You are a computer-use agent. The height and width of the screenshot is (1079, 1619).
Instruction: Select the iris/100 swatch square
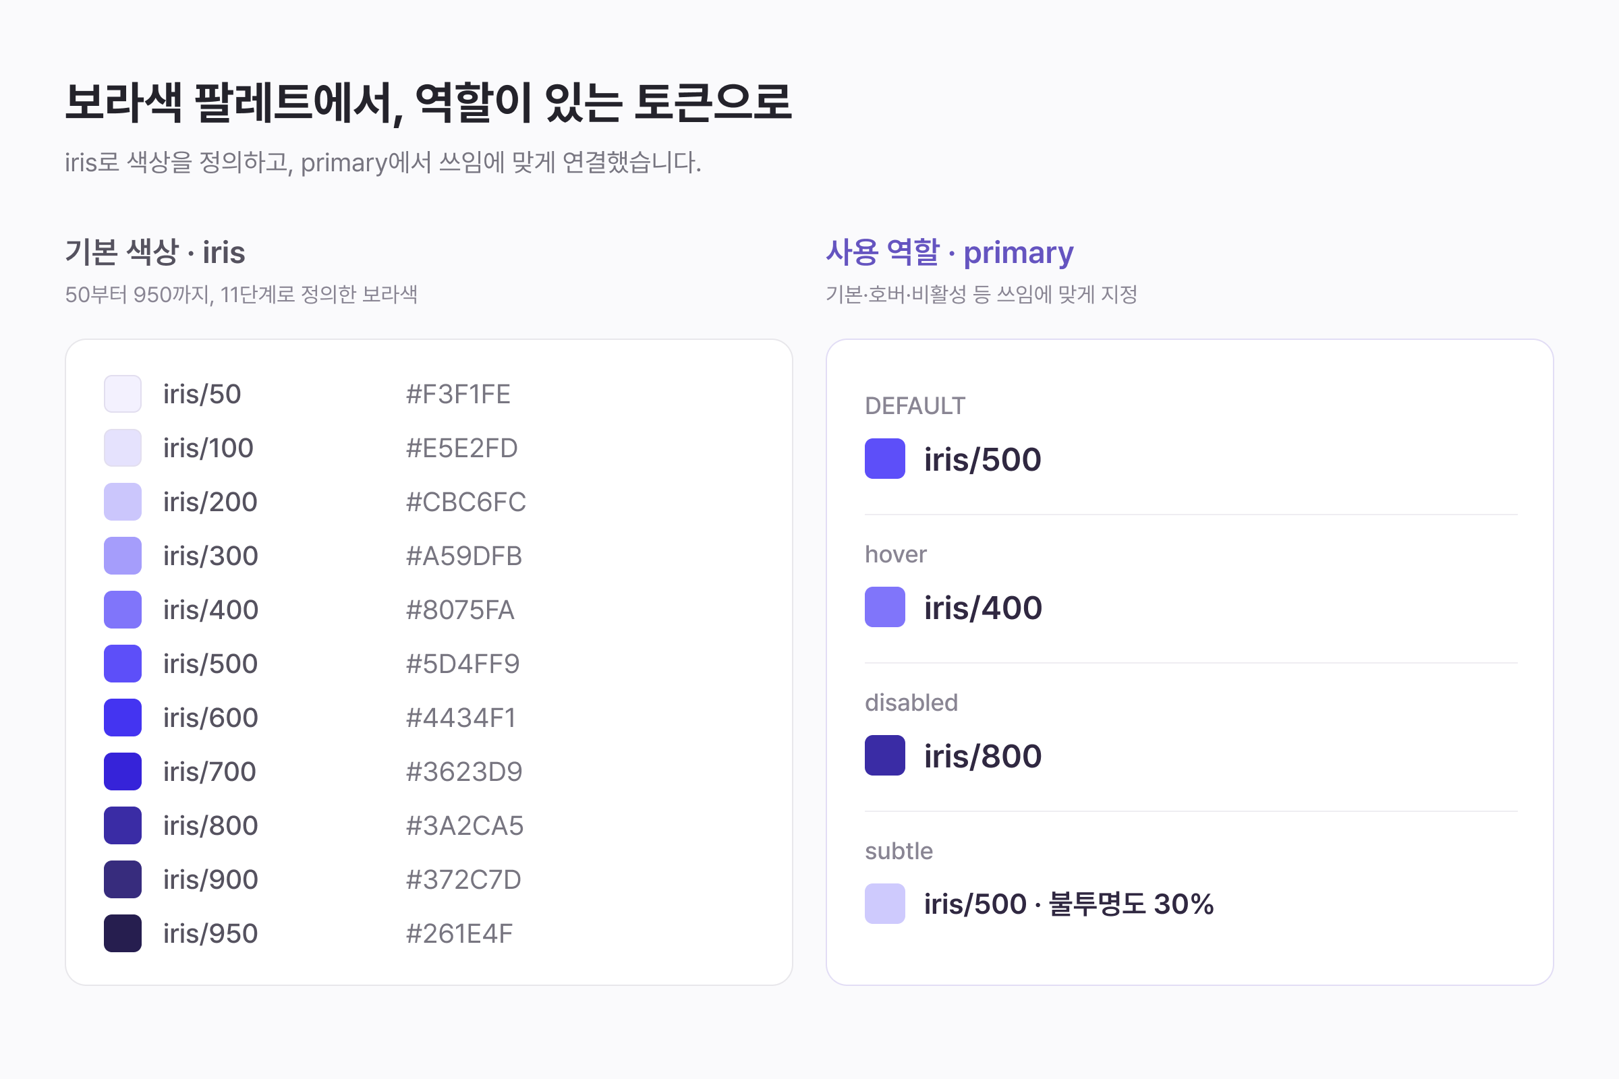tap(123, 448)
